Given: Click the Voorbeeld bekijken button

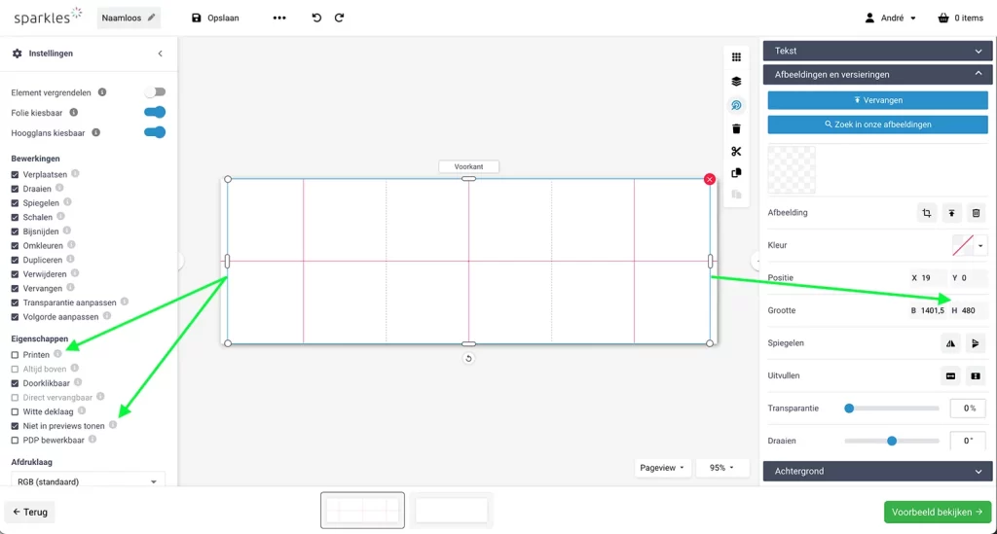Looking at the screenshot, I should pos(937,512).
